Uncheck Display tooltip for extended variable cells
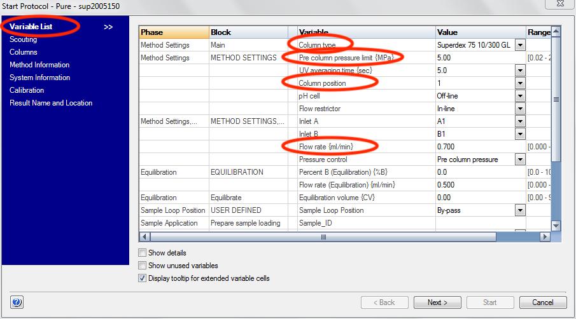576x319 pixels. pos(142,278)
